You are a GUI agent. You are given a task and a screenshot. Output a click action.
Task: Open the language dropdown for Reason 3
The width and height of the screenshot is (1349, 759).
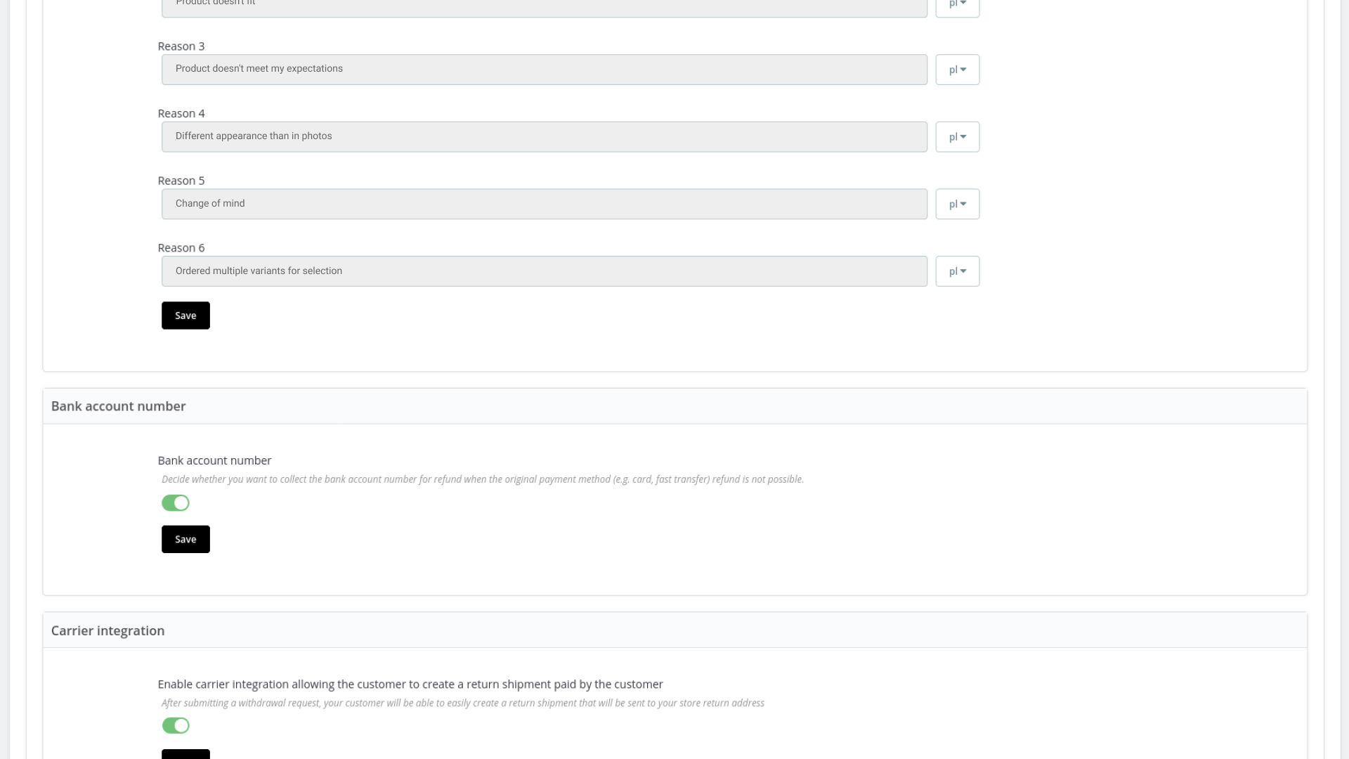click(957, 69)
